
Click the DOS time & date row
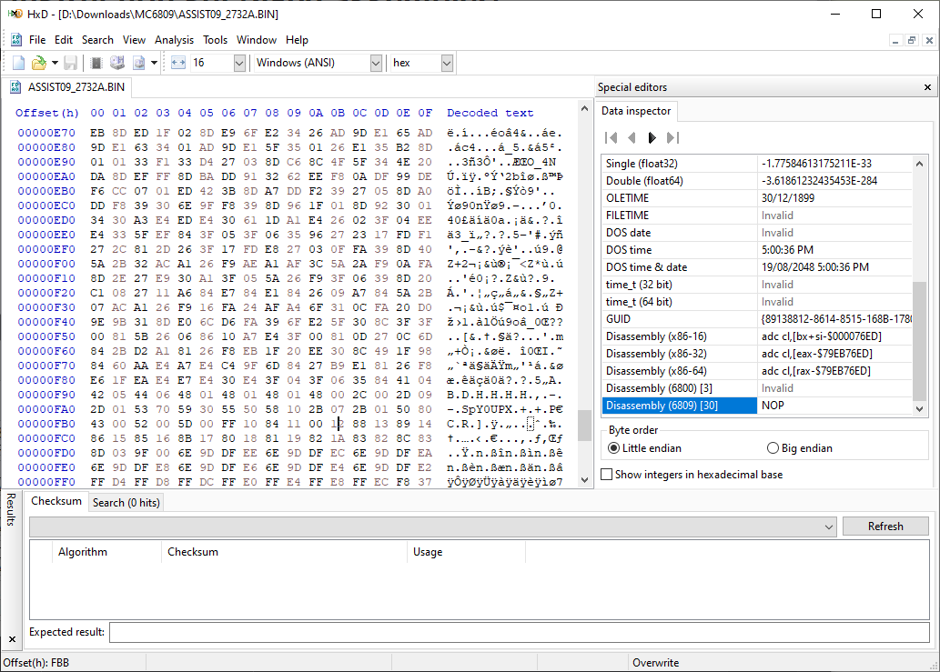point(756,267)
